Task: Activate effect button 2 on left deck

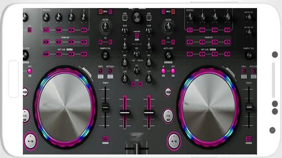Action: [71, 30]
